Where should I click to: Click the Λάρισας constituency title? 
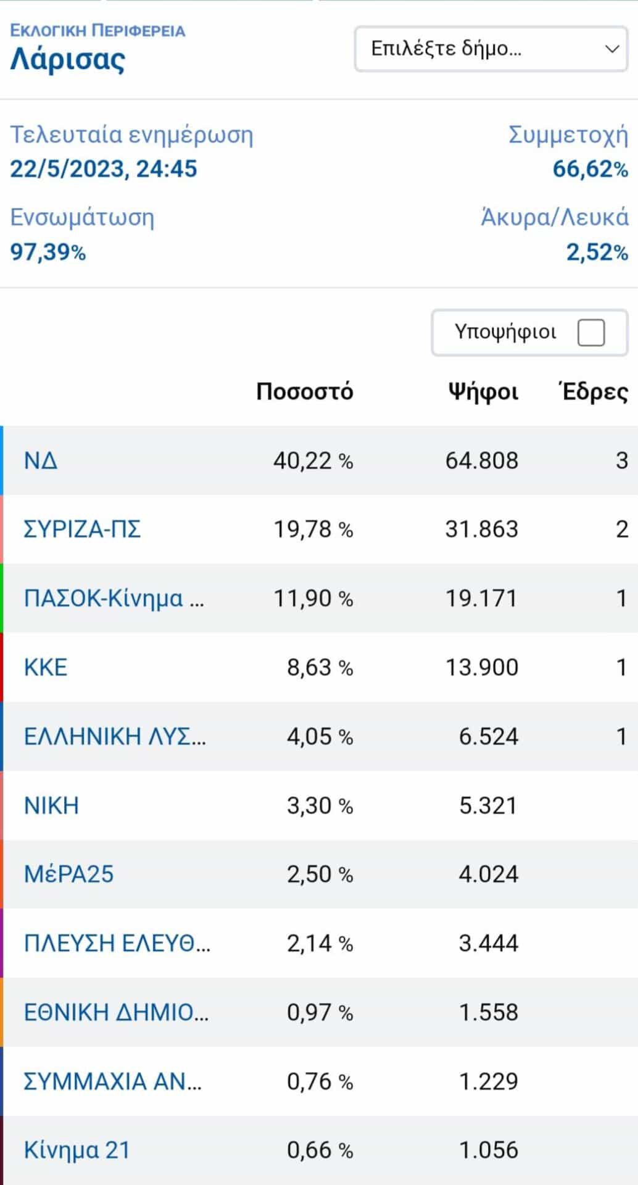(x=68, y=60)
